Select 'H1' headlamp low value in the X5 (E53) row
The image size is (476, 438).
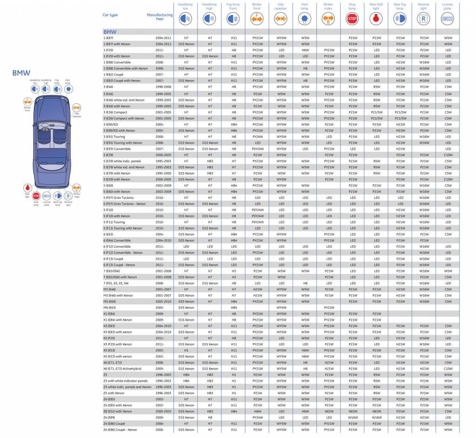(x=186, y=350)
